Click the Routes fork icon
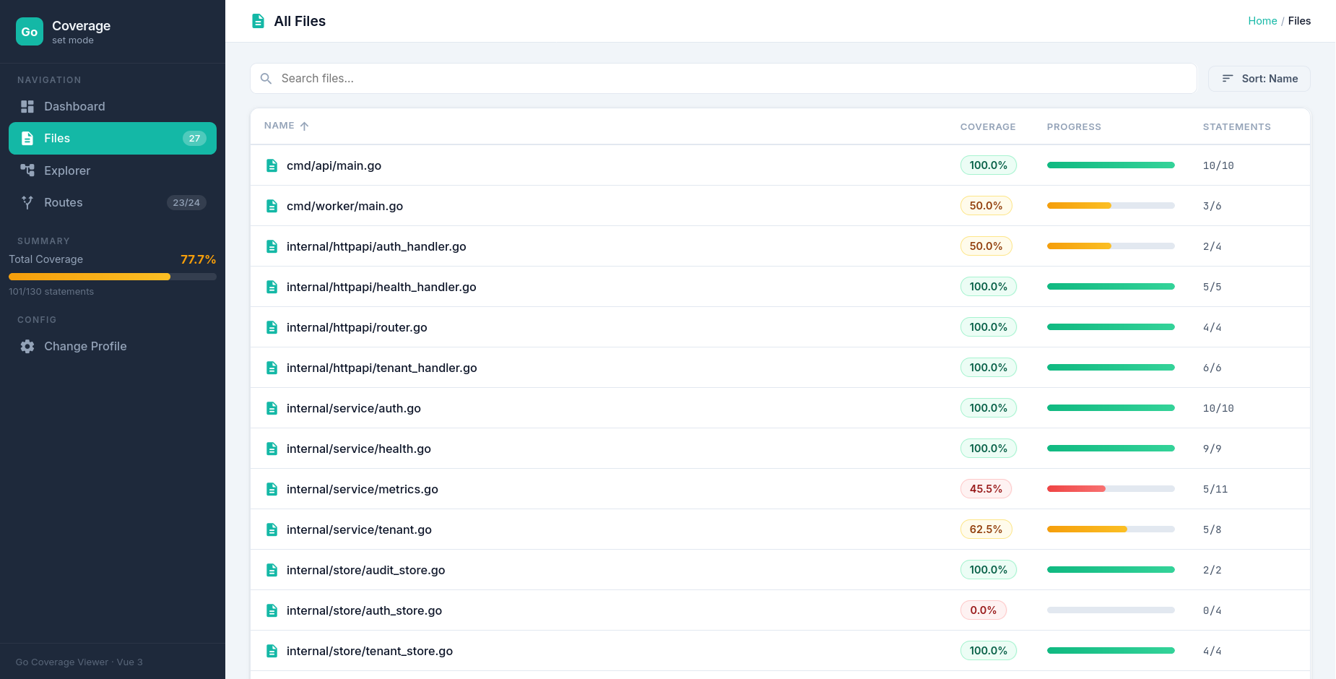The height and width of the screenshot is (679, 1336). [27, 203]
